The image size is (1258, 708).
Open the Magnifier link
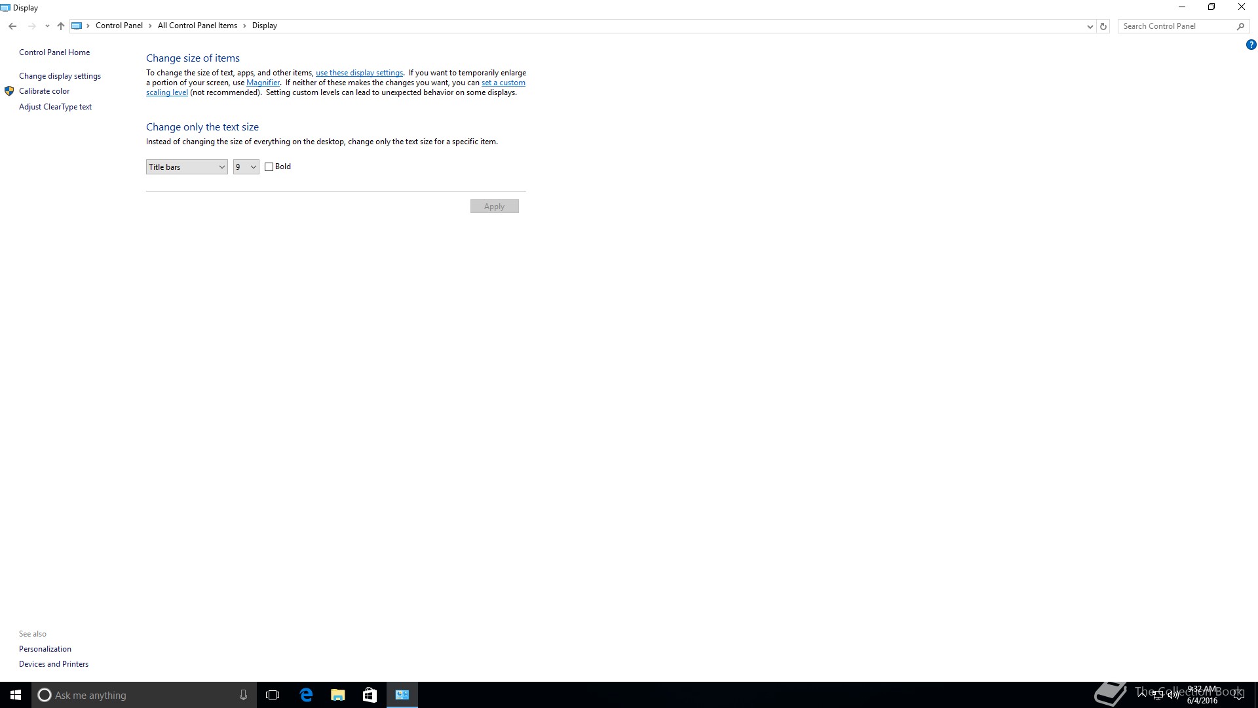(263, 83)
